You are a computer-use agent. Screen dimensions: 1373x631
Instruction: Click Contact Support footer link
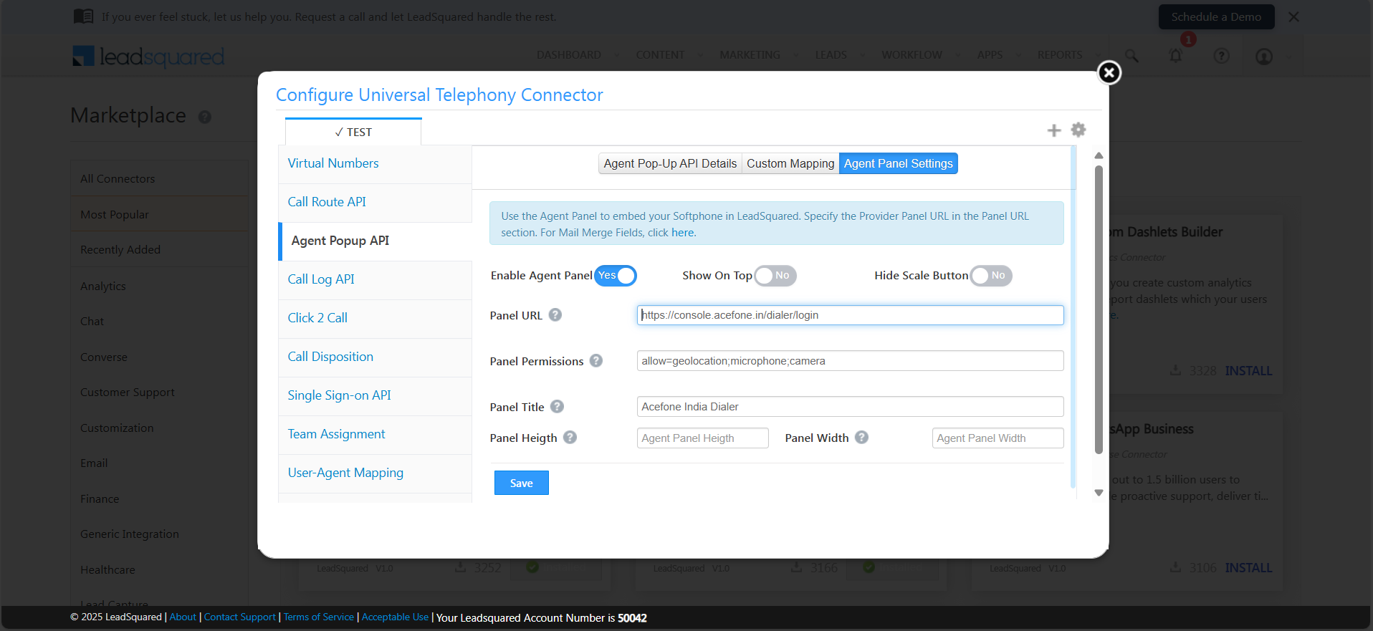[239, 617]
